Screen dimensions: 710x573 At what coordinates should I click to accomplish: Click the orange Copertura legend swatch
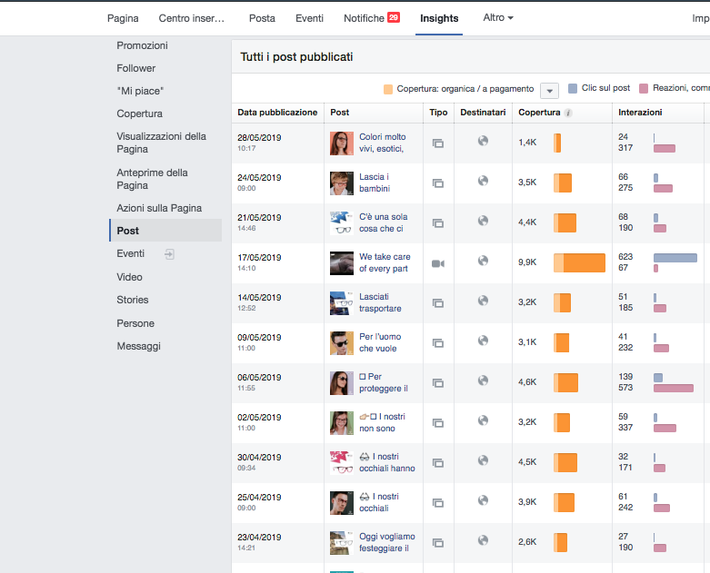pyautogui.click(x=389, y=89)
